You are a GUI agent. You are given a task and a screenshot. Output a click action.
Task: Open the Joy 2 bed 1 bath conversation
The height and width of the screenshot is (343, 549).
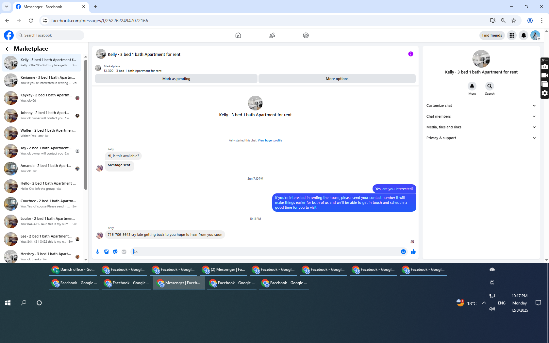[x=42, y=151]
